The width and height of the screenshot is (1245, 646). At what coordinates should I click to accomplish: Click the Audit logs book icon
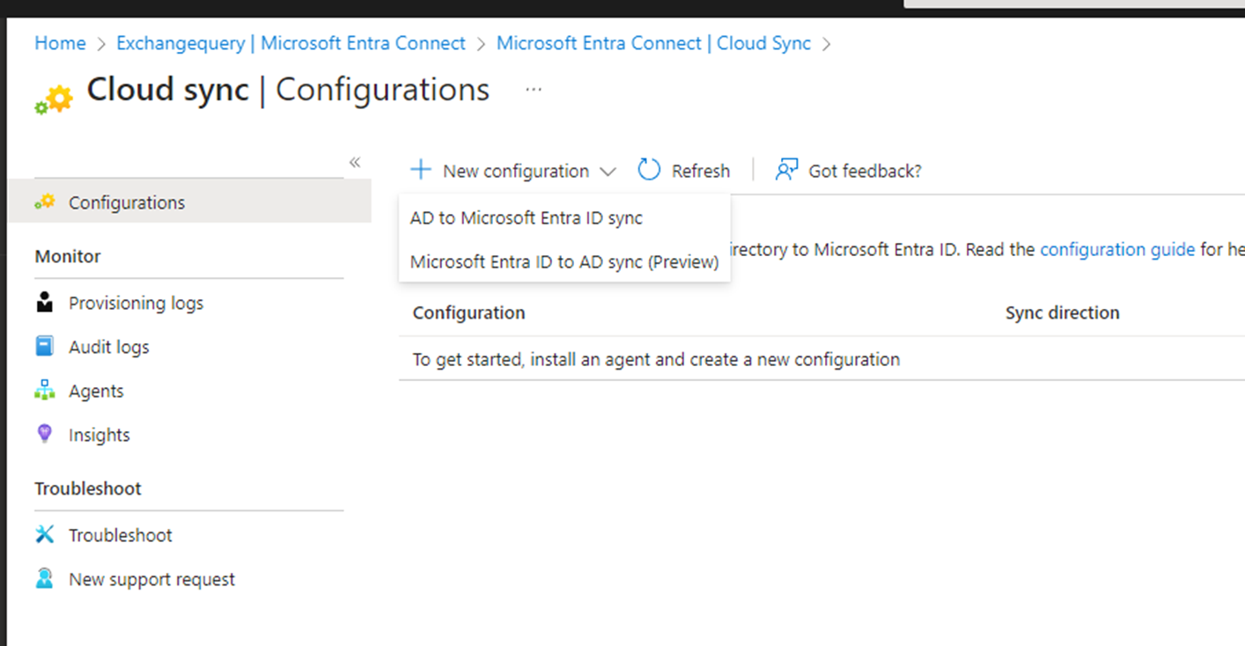tap(45, 347)
